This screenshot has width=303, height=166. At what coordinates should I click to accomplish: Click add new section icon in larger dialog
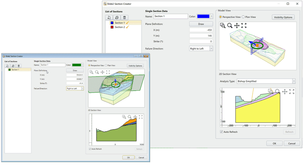pos(109,18)
